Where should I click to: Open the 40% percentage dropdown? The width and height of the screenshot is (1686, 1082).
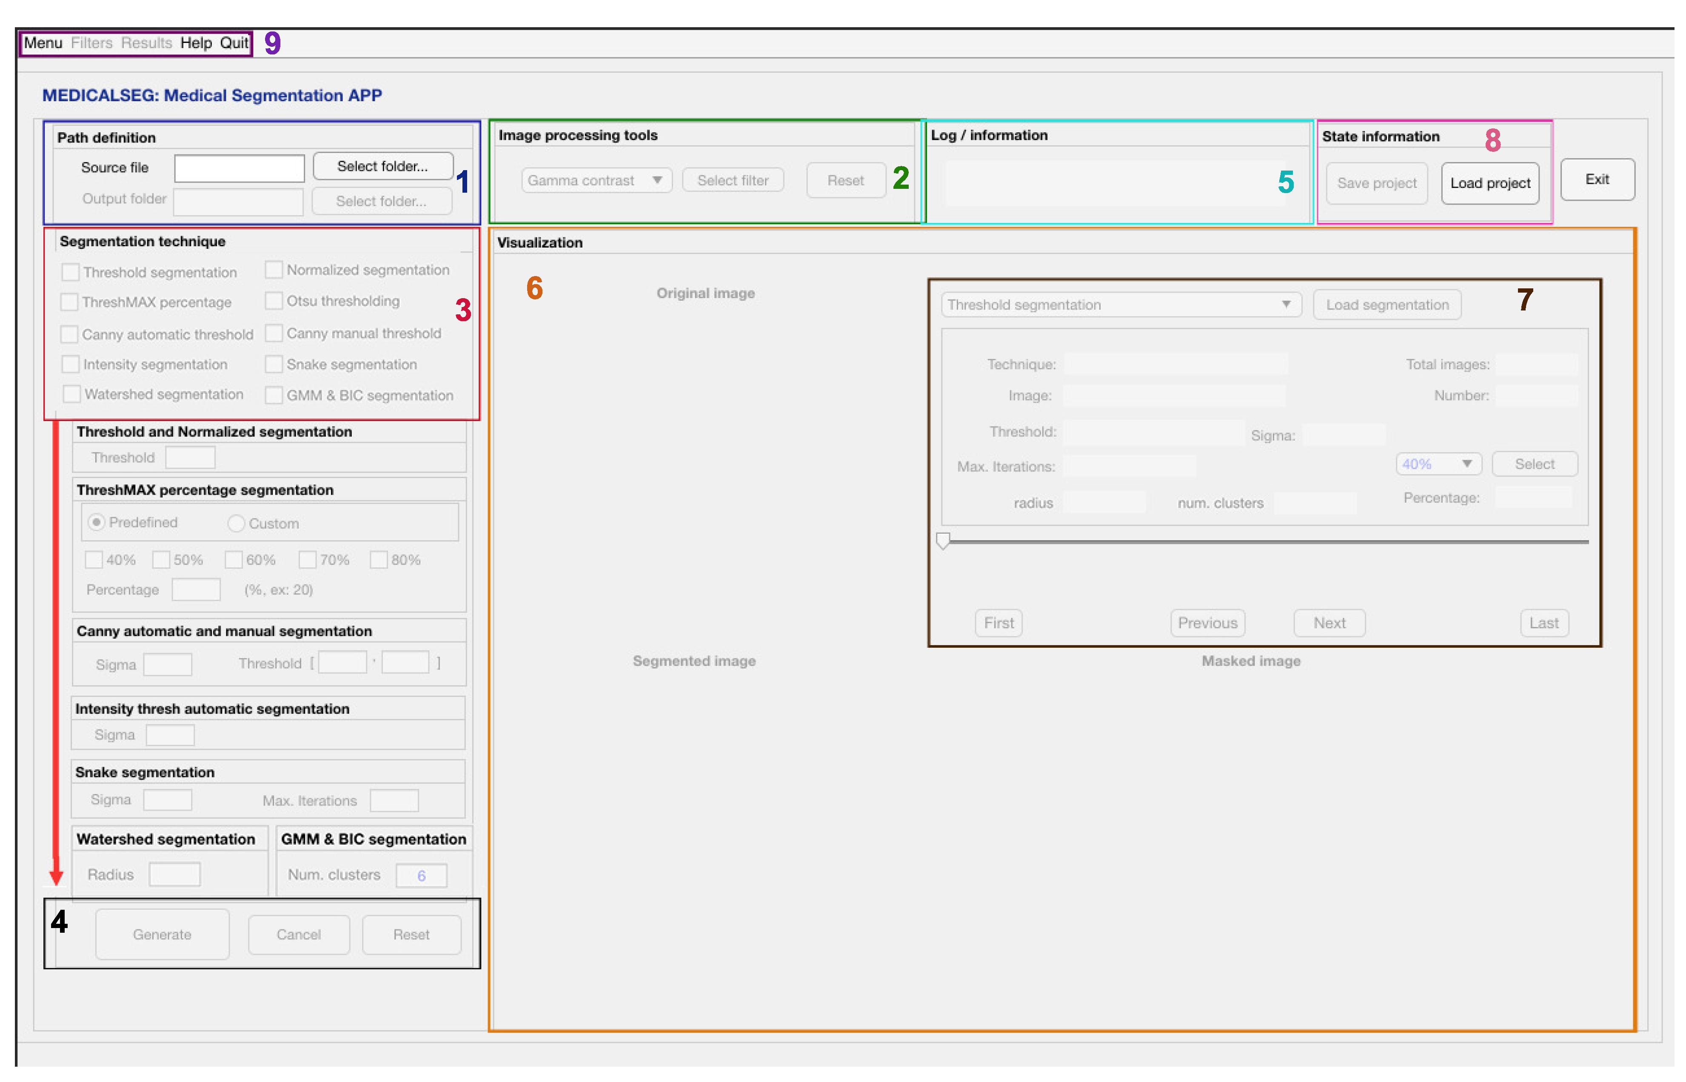[x=1438, y=464]
